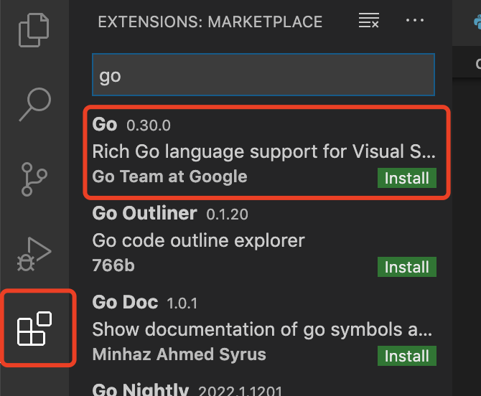
Task: Click 'Go Team at Google' publisher name
Action: click(x=169, y=176)
